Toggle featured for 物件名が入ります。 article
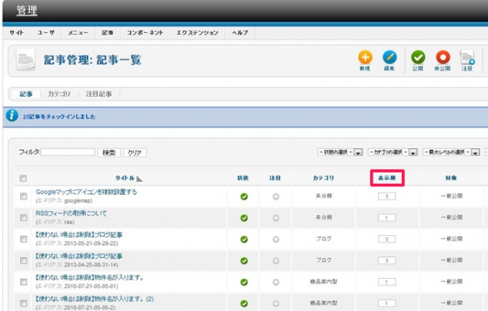This screenshot has width=488, height=311. (276, 282)
